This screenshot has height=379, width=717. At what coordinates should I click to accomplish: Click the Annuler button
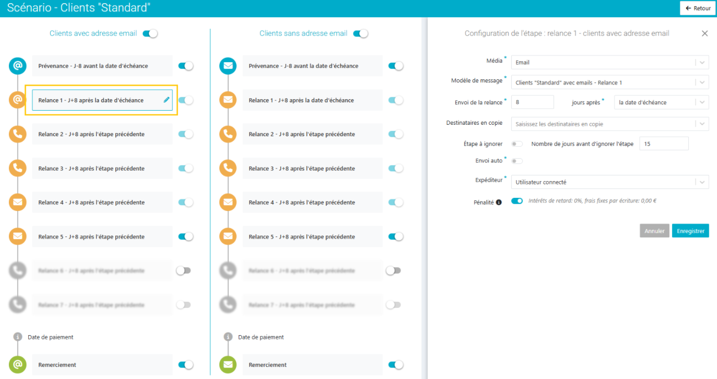click(654, 231)
